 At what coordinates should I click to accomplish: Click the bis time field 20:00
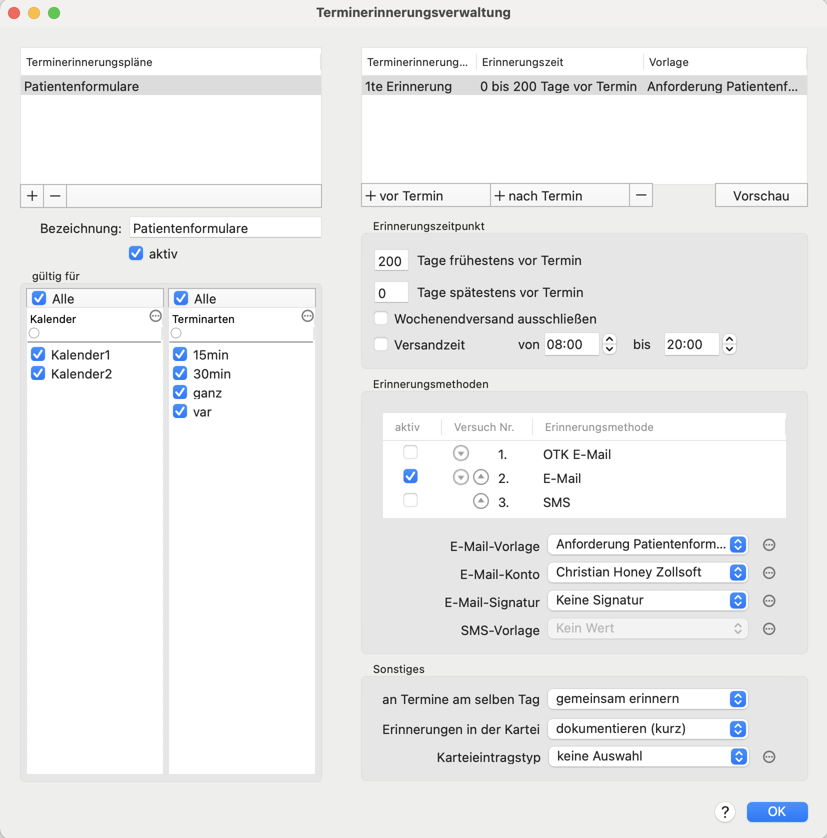click(x=691, y=344)
